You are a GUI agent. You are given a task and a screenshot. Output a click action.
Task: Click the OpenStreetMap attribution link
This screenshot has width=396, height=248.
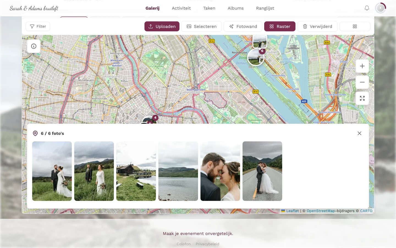(x=321, y=211)
